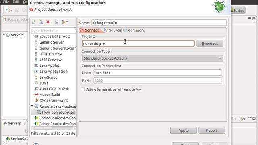Select Remote Java Application entry

click(58, 106)
